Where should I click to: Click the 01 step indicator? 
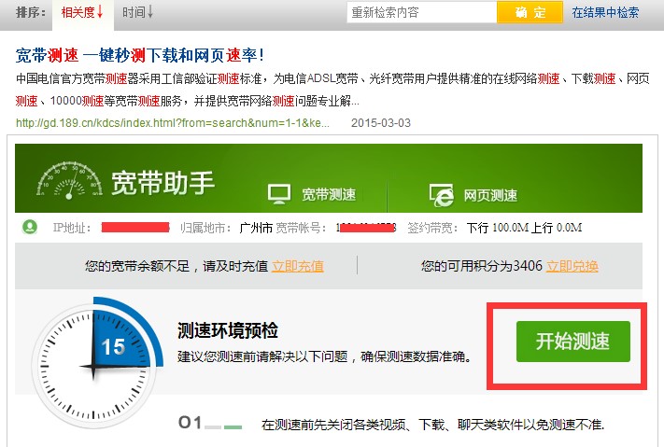pos(191,423)
